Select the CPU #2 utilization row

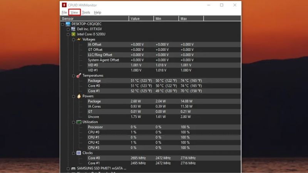164,143
